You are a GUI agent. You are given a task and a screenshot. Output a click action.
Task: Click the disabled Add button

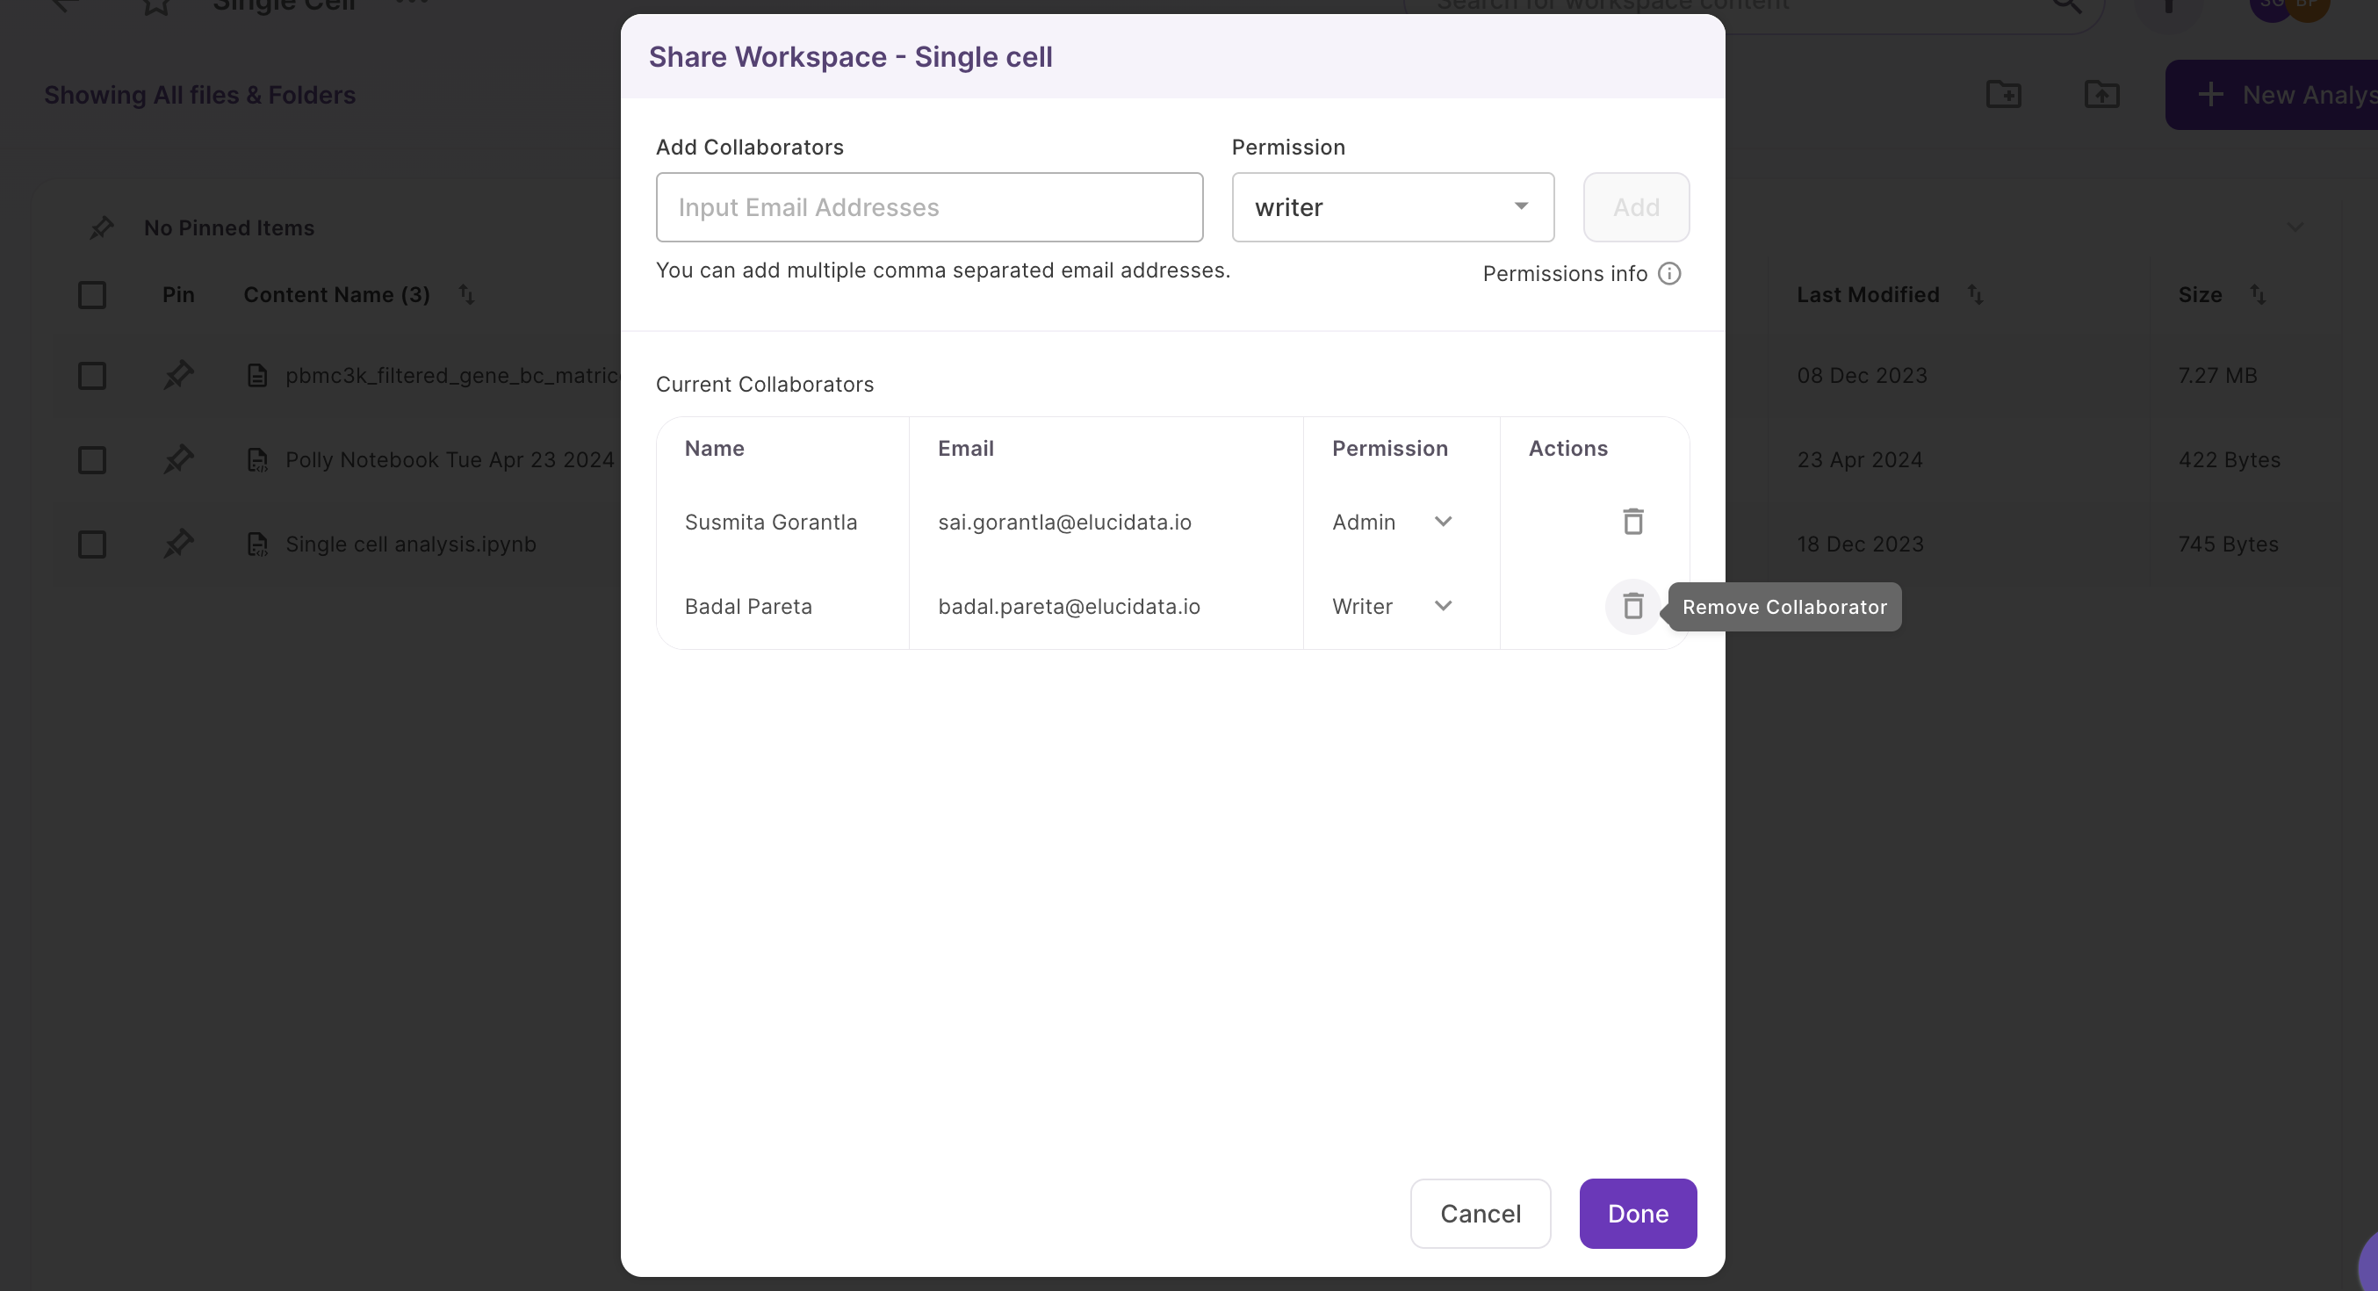click(1636, 207)
